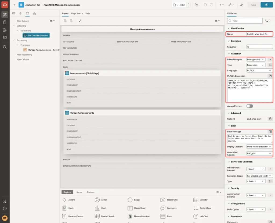This screenshot has height=223, width=275.
Task: Collapse the Processing tree node
Action: 14,40
